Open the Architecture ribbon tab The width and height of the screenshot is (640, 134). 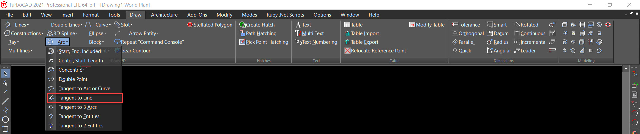tap(164, 15)
